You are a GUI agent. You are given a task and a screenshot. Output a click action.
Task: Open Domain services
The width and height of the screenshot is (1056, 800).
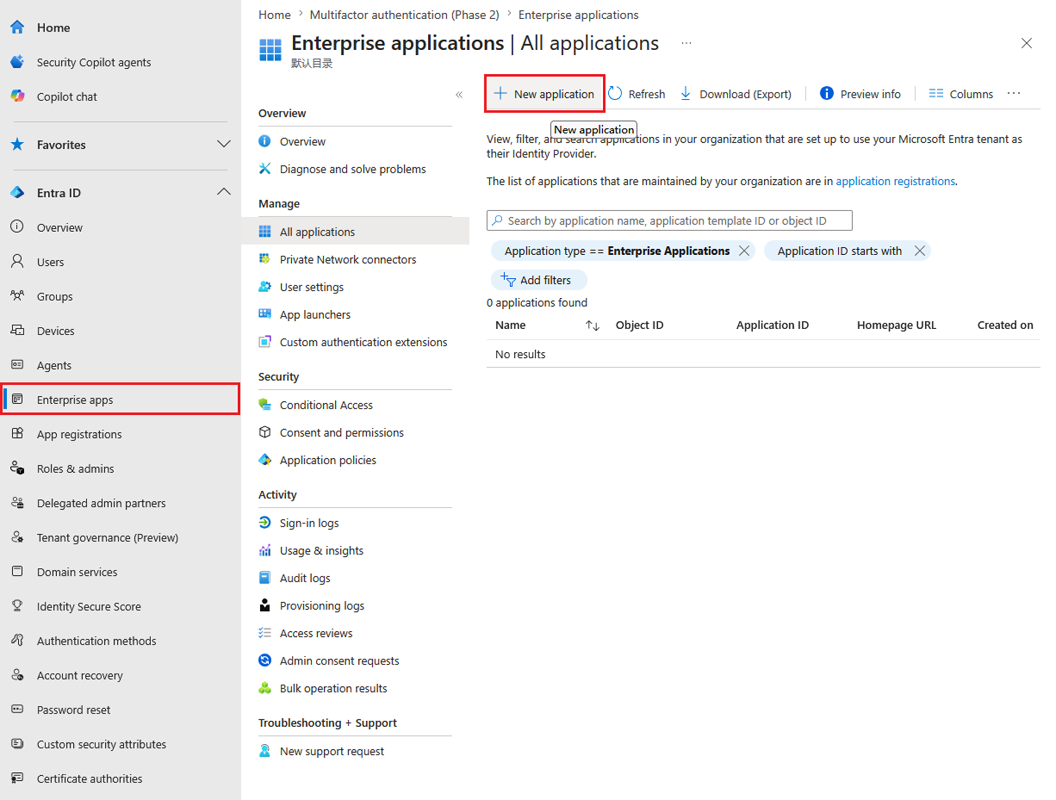point(77,572)
